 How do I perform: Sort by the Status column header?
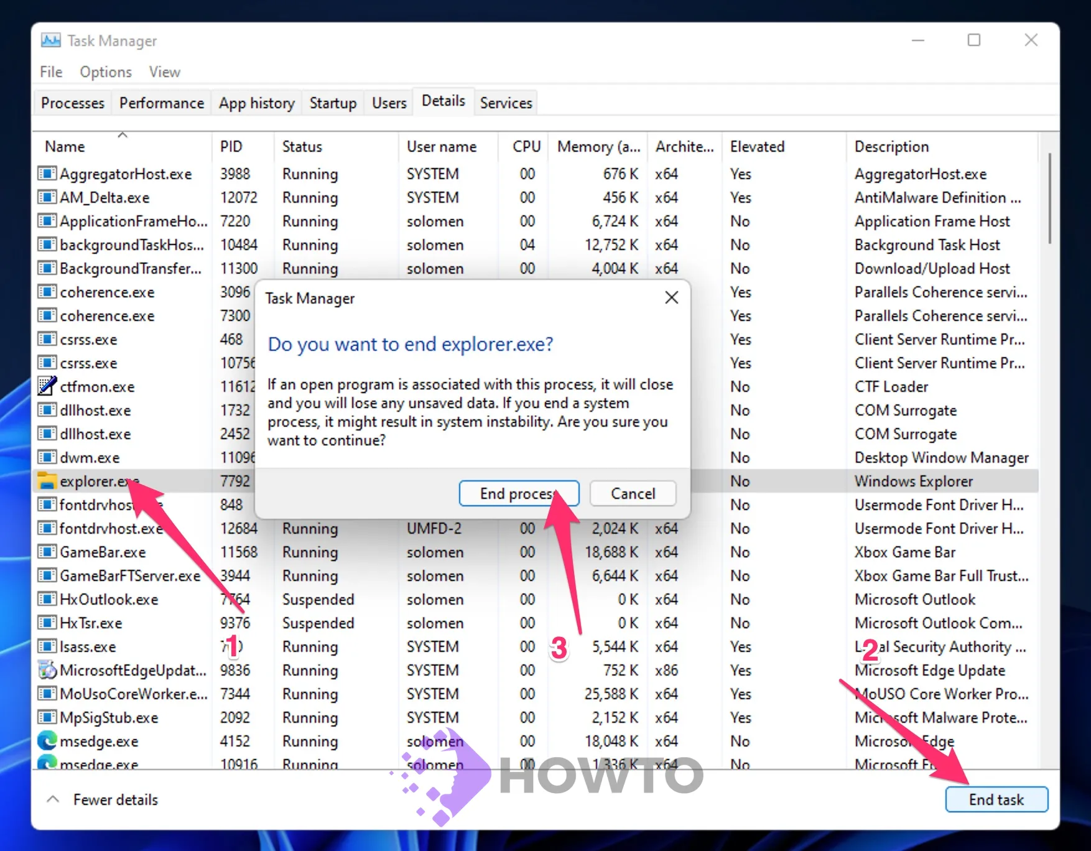pyautogui.click(x=336, y=146)
